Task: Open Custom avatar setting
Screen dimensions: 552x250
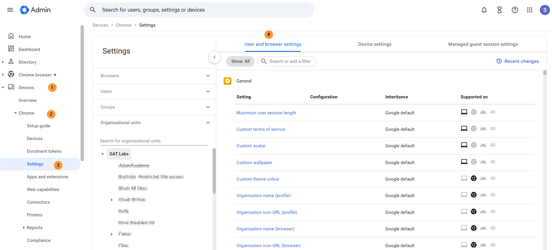Action: pos(251,146)
